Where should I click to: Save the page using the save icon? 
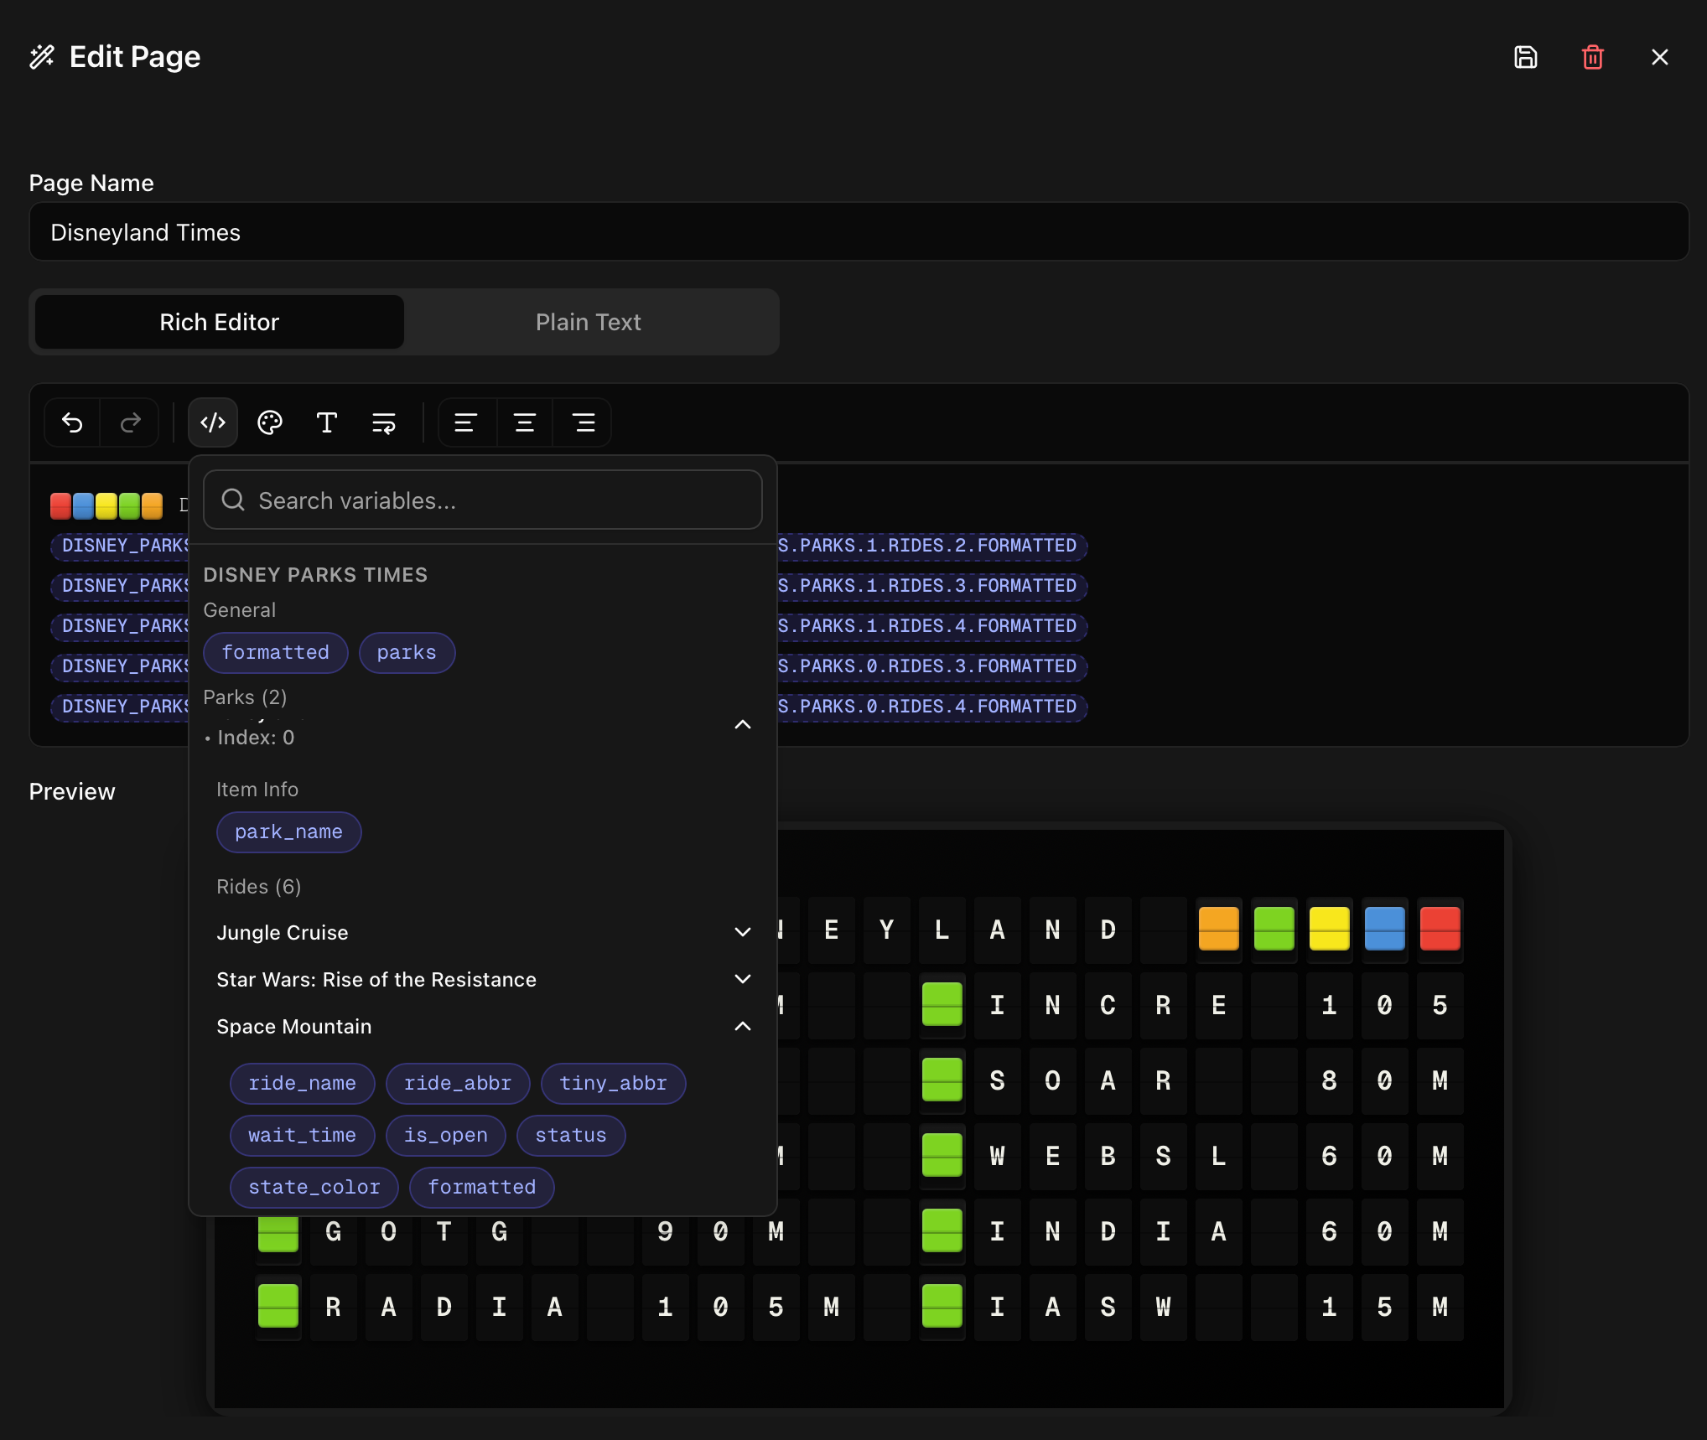tap(1525, 57)
